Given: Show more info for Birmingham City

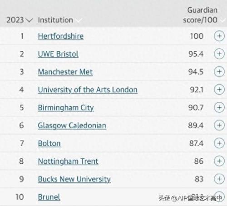Looking at the screenshot, I should [219, 107].
